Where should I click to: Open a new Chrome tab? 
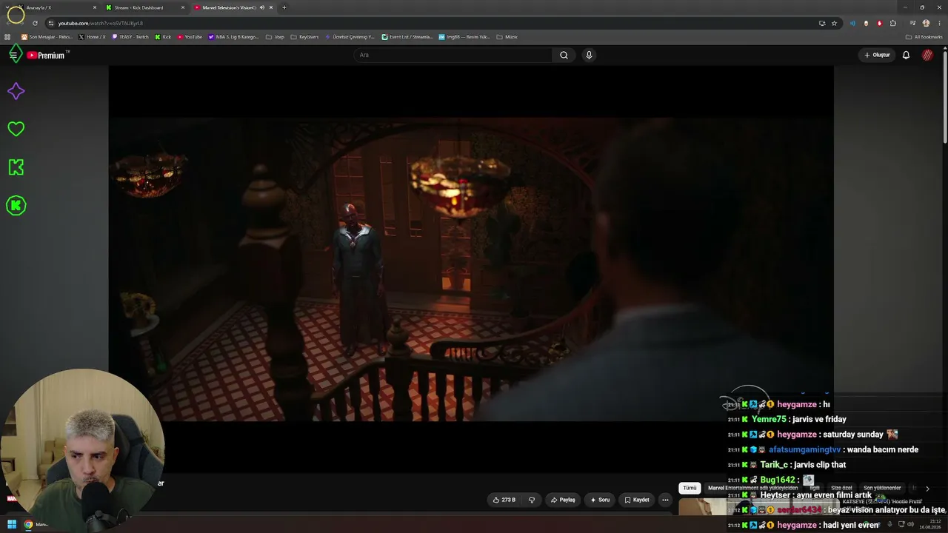pyautogui.click(x=284, y=7)
